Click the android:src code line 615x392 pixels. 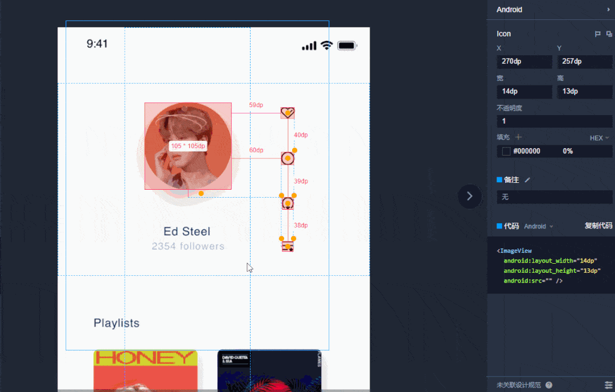coord(533,280)
